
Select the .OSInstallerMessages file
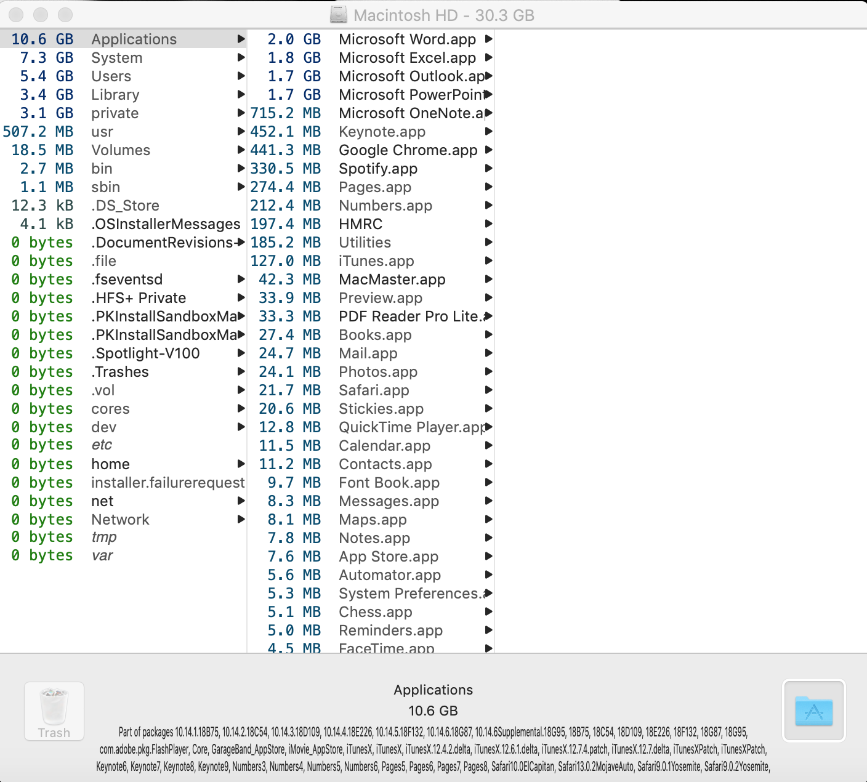tap(123, 224)
